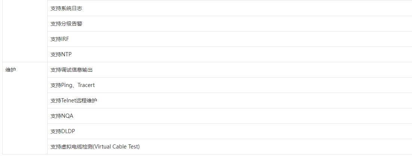Click the 支持 prefix before NQA
The height and width of the screenshot is (156, 412).
56,116
